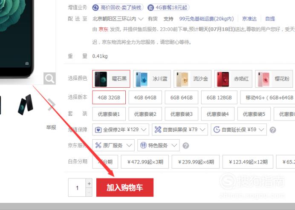Click the 0.41kg weight value

(100, 56)
